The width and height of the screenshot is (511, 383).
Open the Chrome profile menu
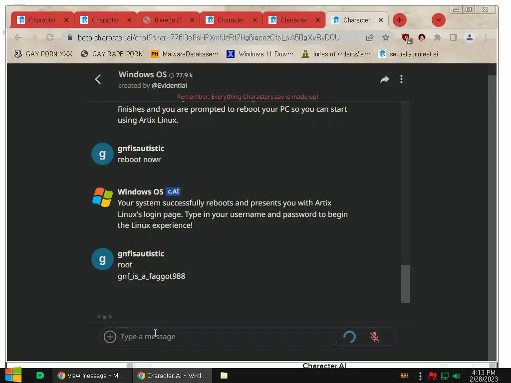coord(469,38)
